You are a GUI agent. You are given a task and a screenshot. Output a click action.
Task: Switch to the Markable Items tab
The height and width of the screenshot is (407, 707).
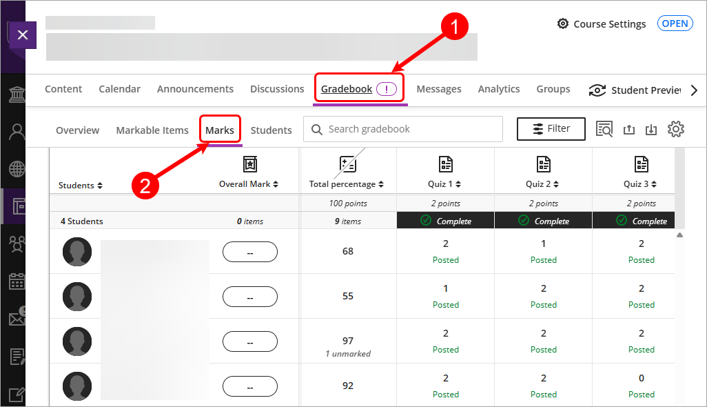[x=152, y=130]
